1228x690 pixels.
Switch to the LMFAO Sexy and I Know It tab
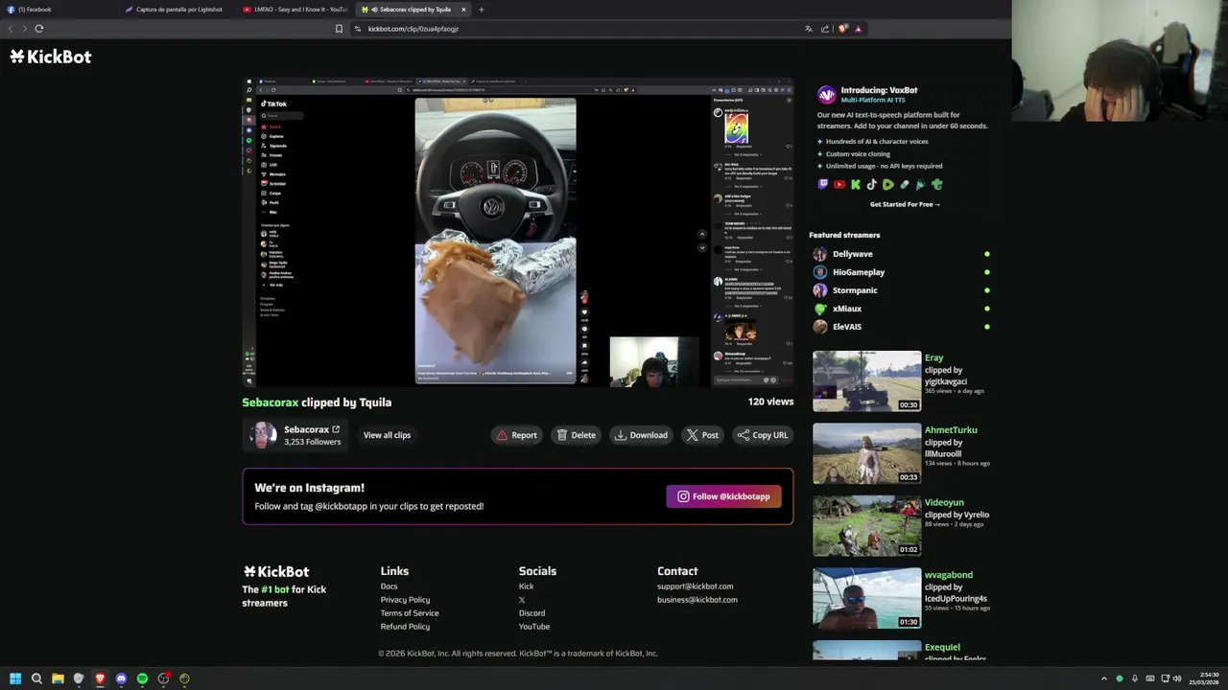(x=295, y=10)
